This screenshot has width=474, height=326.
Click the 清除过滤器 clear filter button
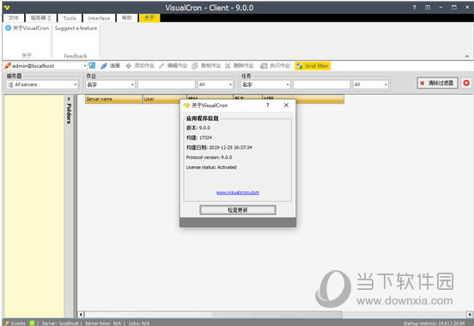coord(437,83)
